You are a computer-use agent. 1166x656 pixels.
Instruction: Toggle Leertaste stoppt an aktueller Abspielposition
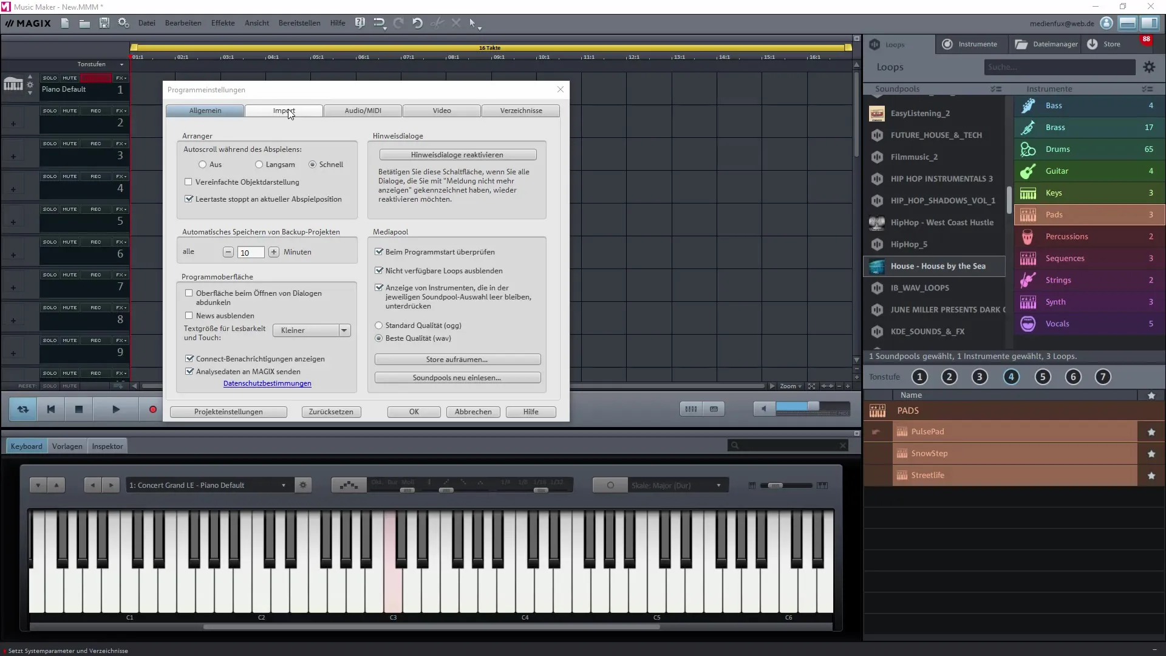click(189, 199)
